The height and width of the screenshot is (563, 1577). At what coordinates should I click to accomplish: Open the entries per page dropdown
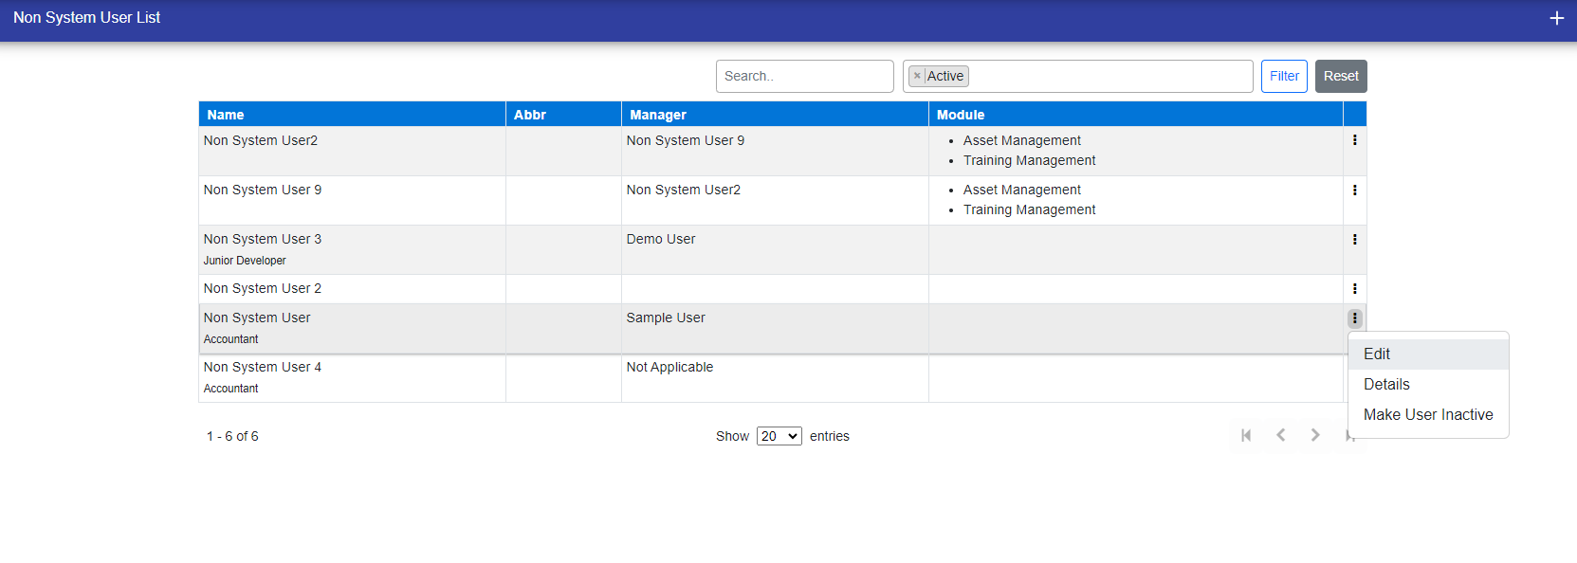click(x=779, y=436)
